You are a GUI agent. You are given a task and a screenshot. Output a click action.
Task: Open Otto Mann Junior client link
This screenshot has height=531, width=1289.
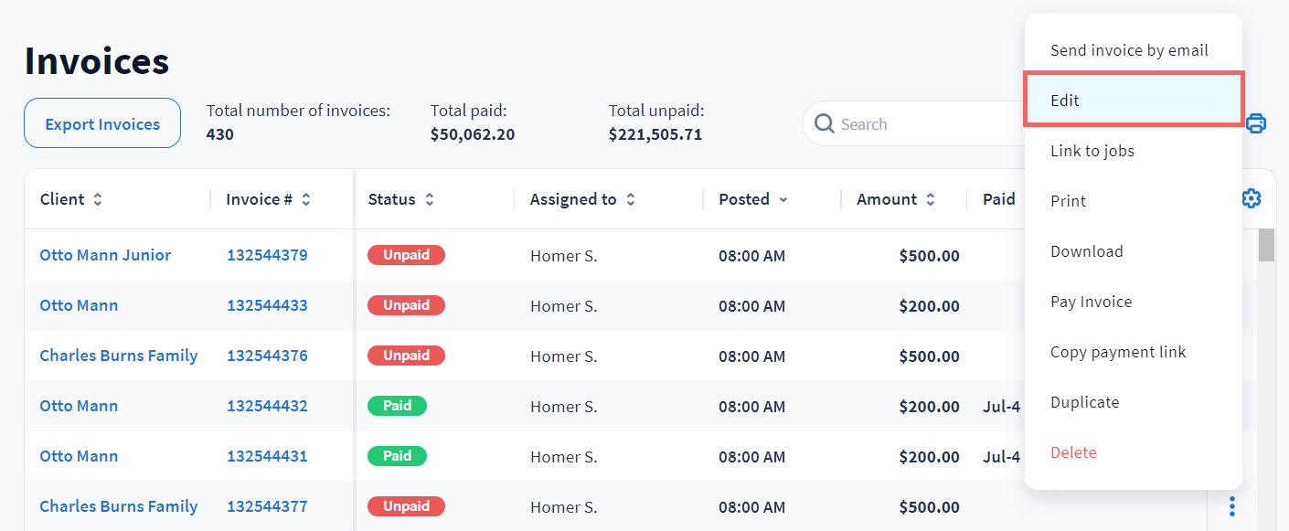click(x=105, y=255)
